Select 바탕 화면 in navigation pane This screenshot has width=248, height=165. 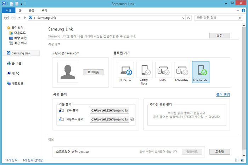[x=18, y=38]
